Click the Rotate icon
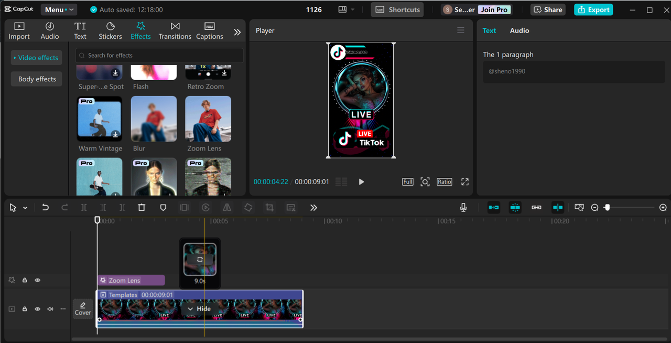This screenshot has width=671, height=343. click(248, 208)
